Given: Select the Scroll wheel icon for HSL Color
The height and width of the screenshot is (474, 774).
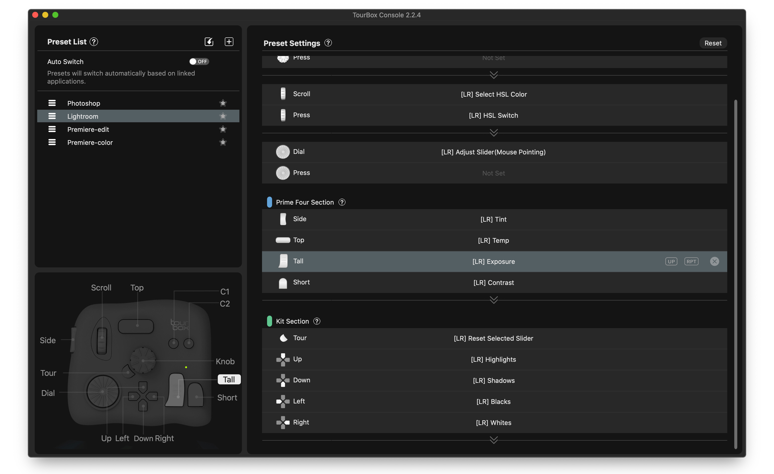Looking at the screenshot, I should tap(283, 94).
